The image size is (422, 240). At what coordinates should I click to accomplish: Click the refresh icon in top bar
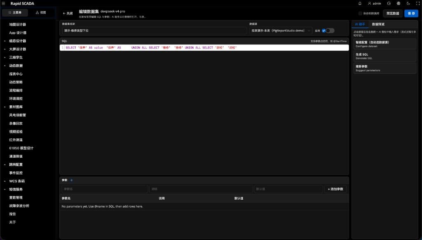pos(389,3)
